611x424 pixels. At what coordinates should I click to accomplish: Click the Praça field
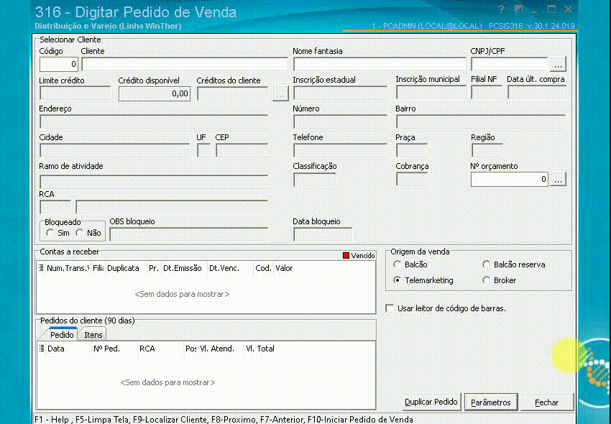click(411, 150)
